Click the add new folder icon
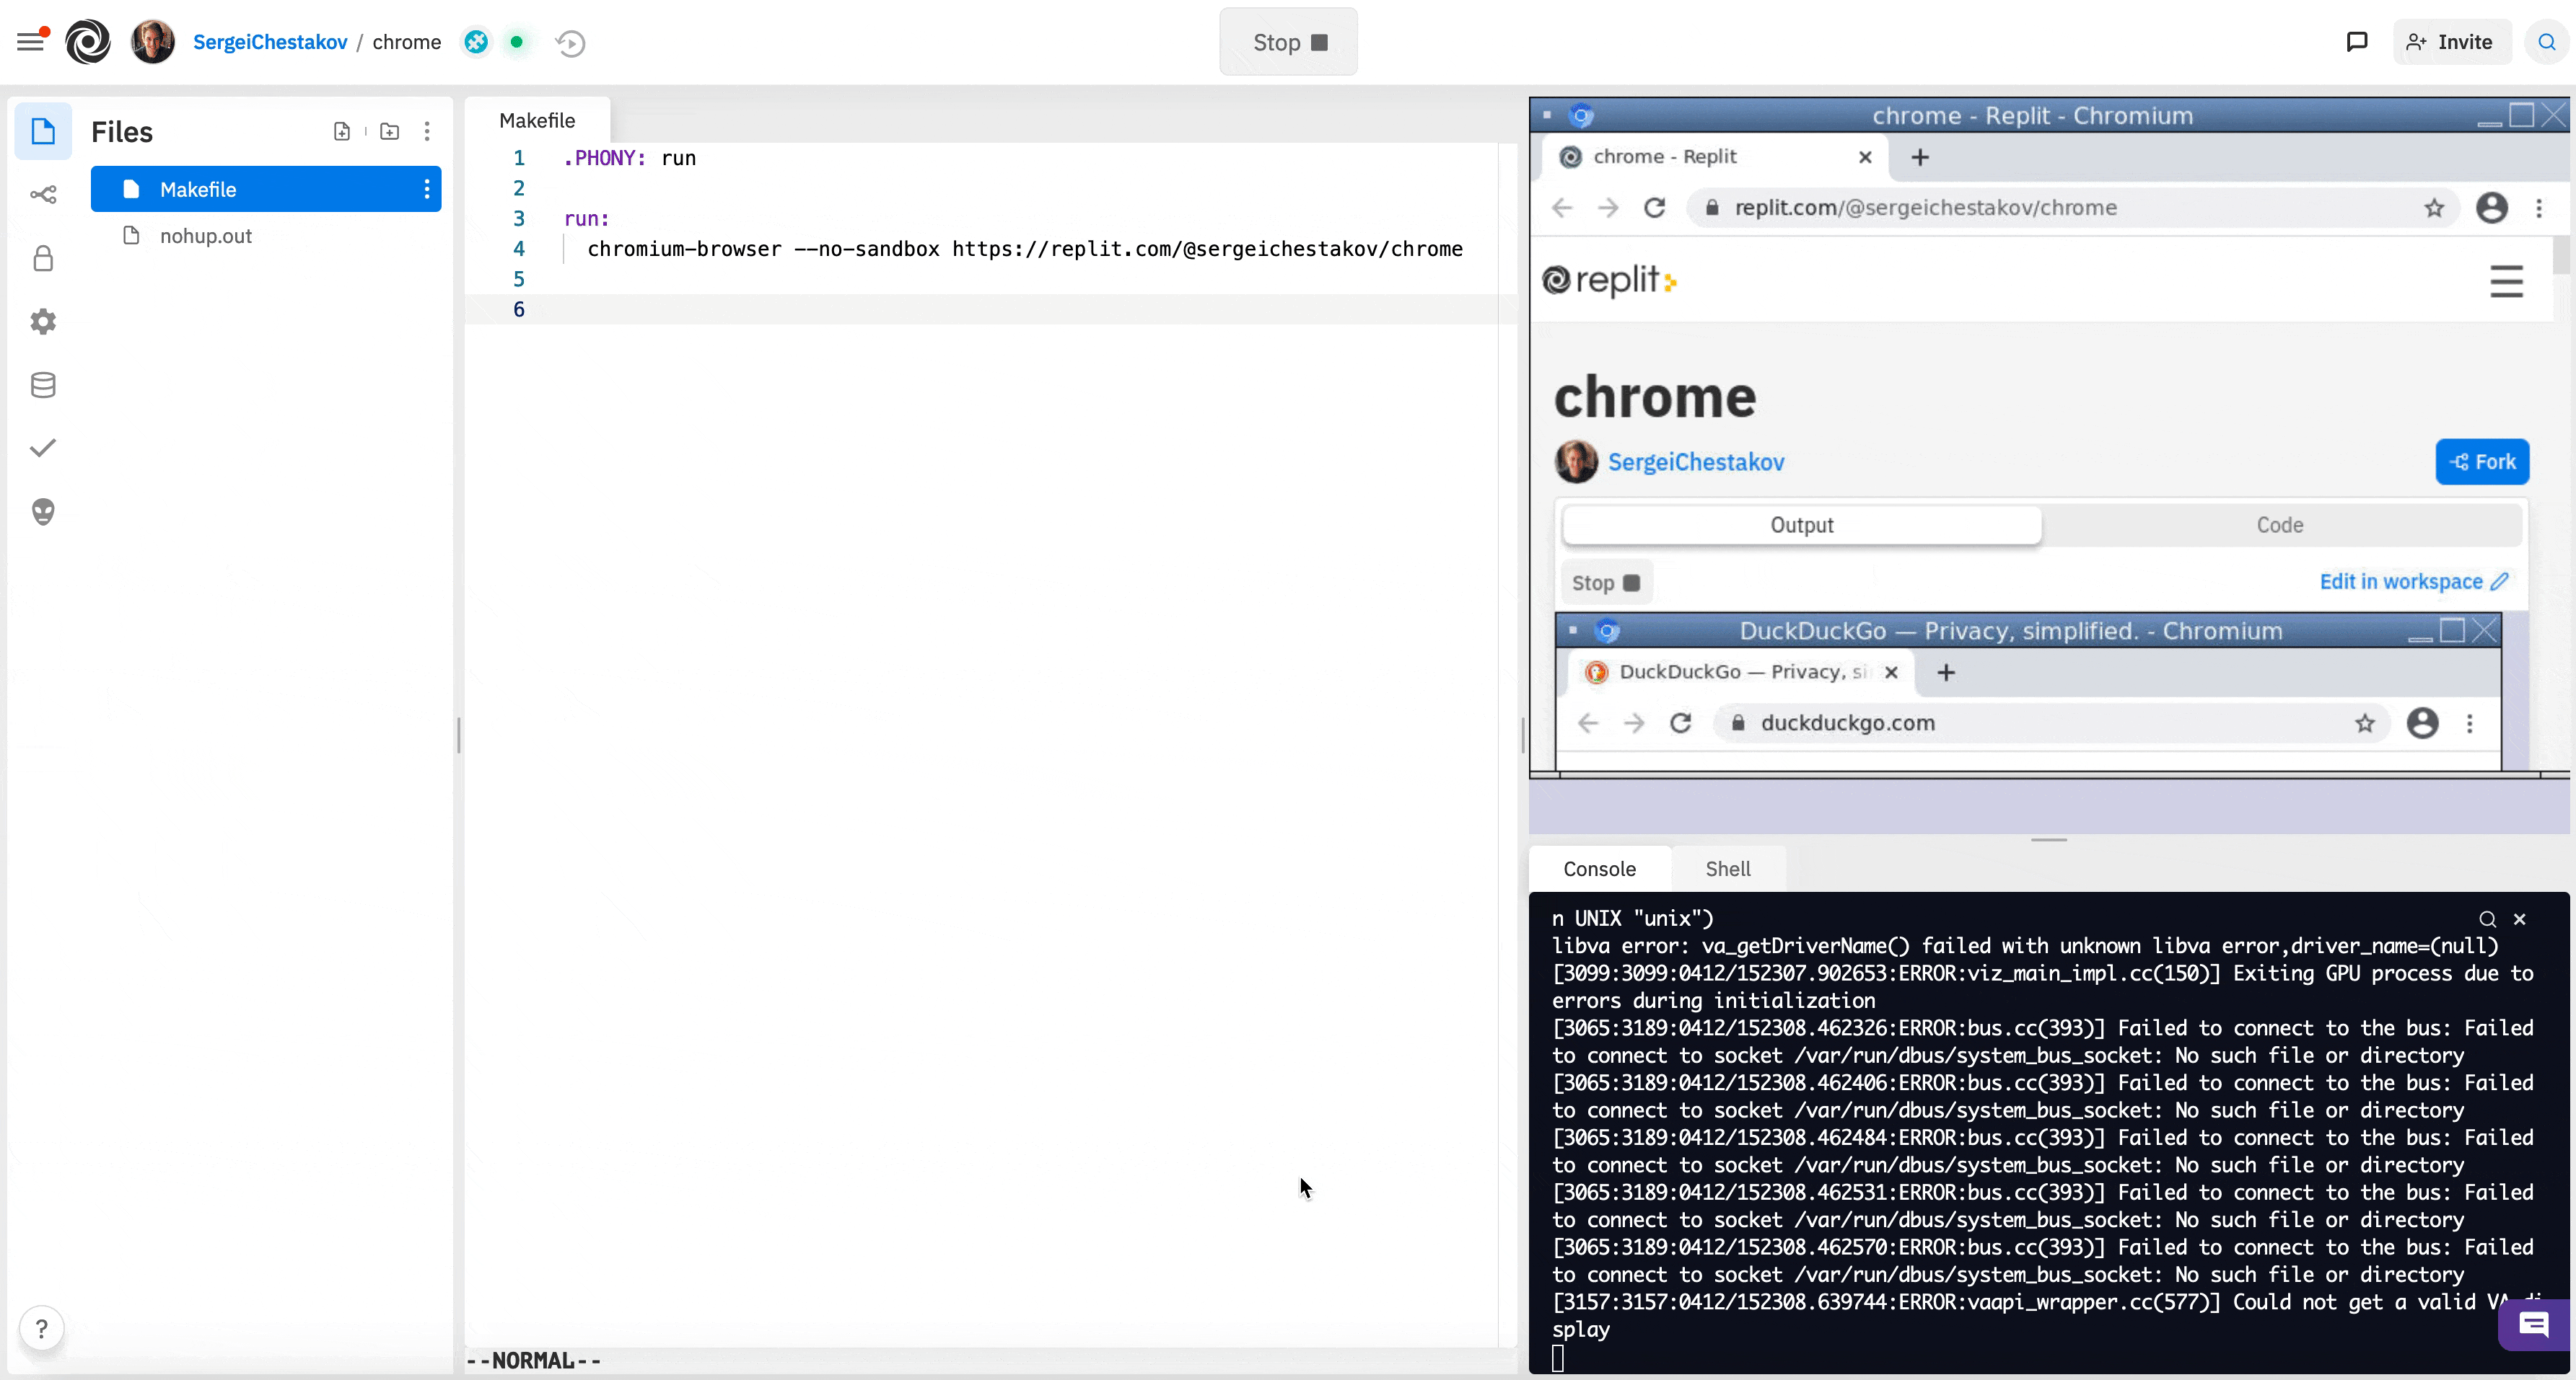2576x1380 pixels. pyautogui.click(x=390, y=132)
